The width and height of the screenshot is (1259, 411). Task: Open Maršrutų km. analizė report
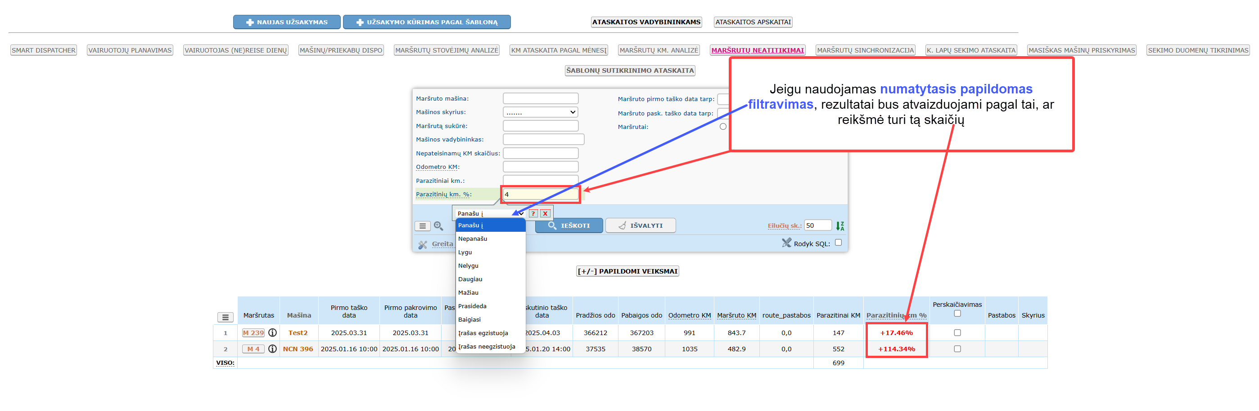coord(659,50)
